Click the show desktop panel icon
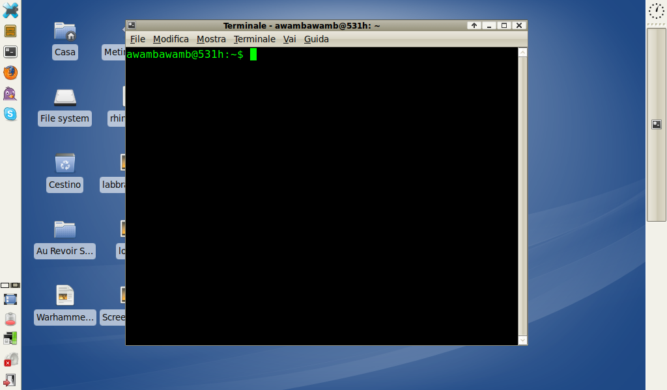The width and height of the screenshot is (667, 390). pyautogui.click(x=10, y=300)
